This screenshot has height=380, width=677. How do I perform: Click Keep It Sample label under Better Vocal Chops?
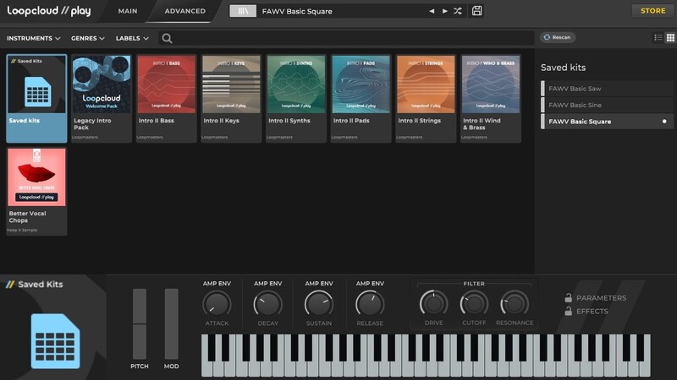pos(22,230)
